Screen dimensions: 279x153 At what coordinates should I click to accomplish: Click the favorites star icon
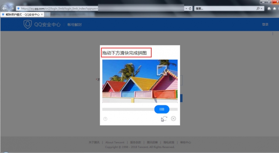[x=274, y=8]
